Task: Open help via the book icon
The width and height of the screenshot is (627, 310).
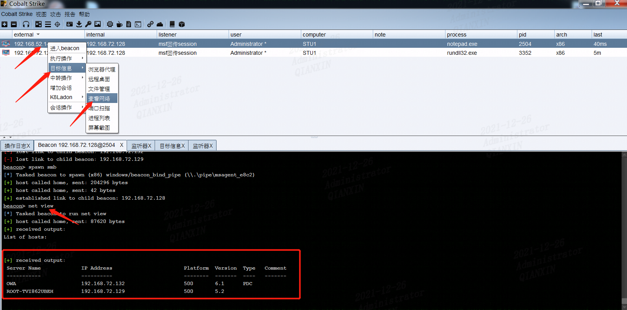Action: pyautogui.click(x=172, y=24)
